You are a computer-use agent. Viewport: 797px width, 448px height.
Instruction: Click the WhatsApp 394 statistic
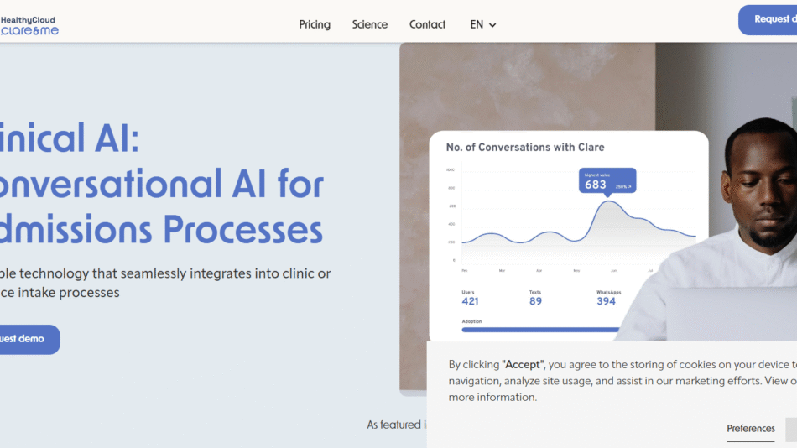coord(607,297)
